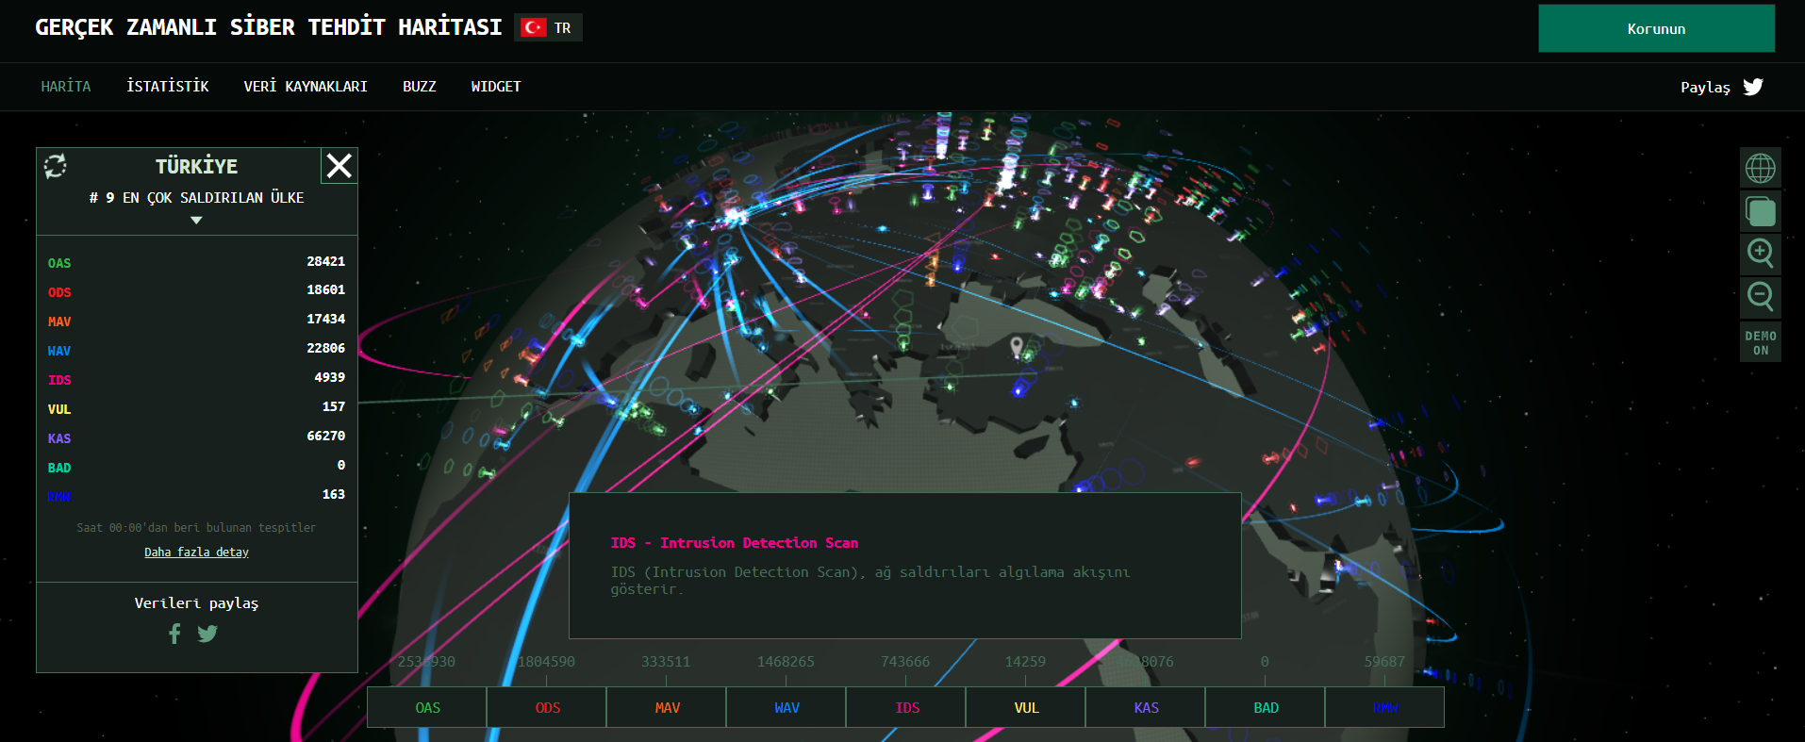
Task: Click the WAV value 22806
Action: coord(326,348)
